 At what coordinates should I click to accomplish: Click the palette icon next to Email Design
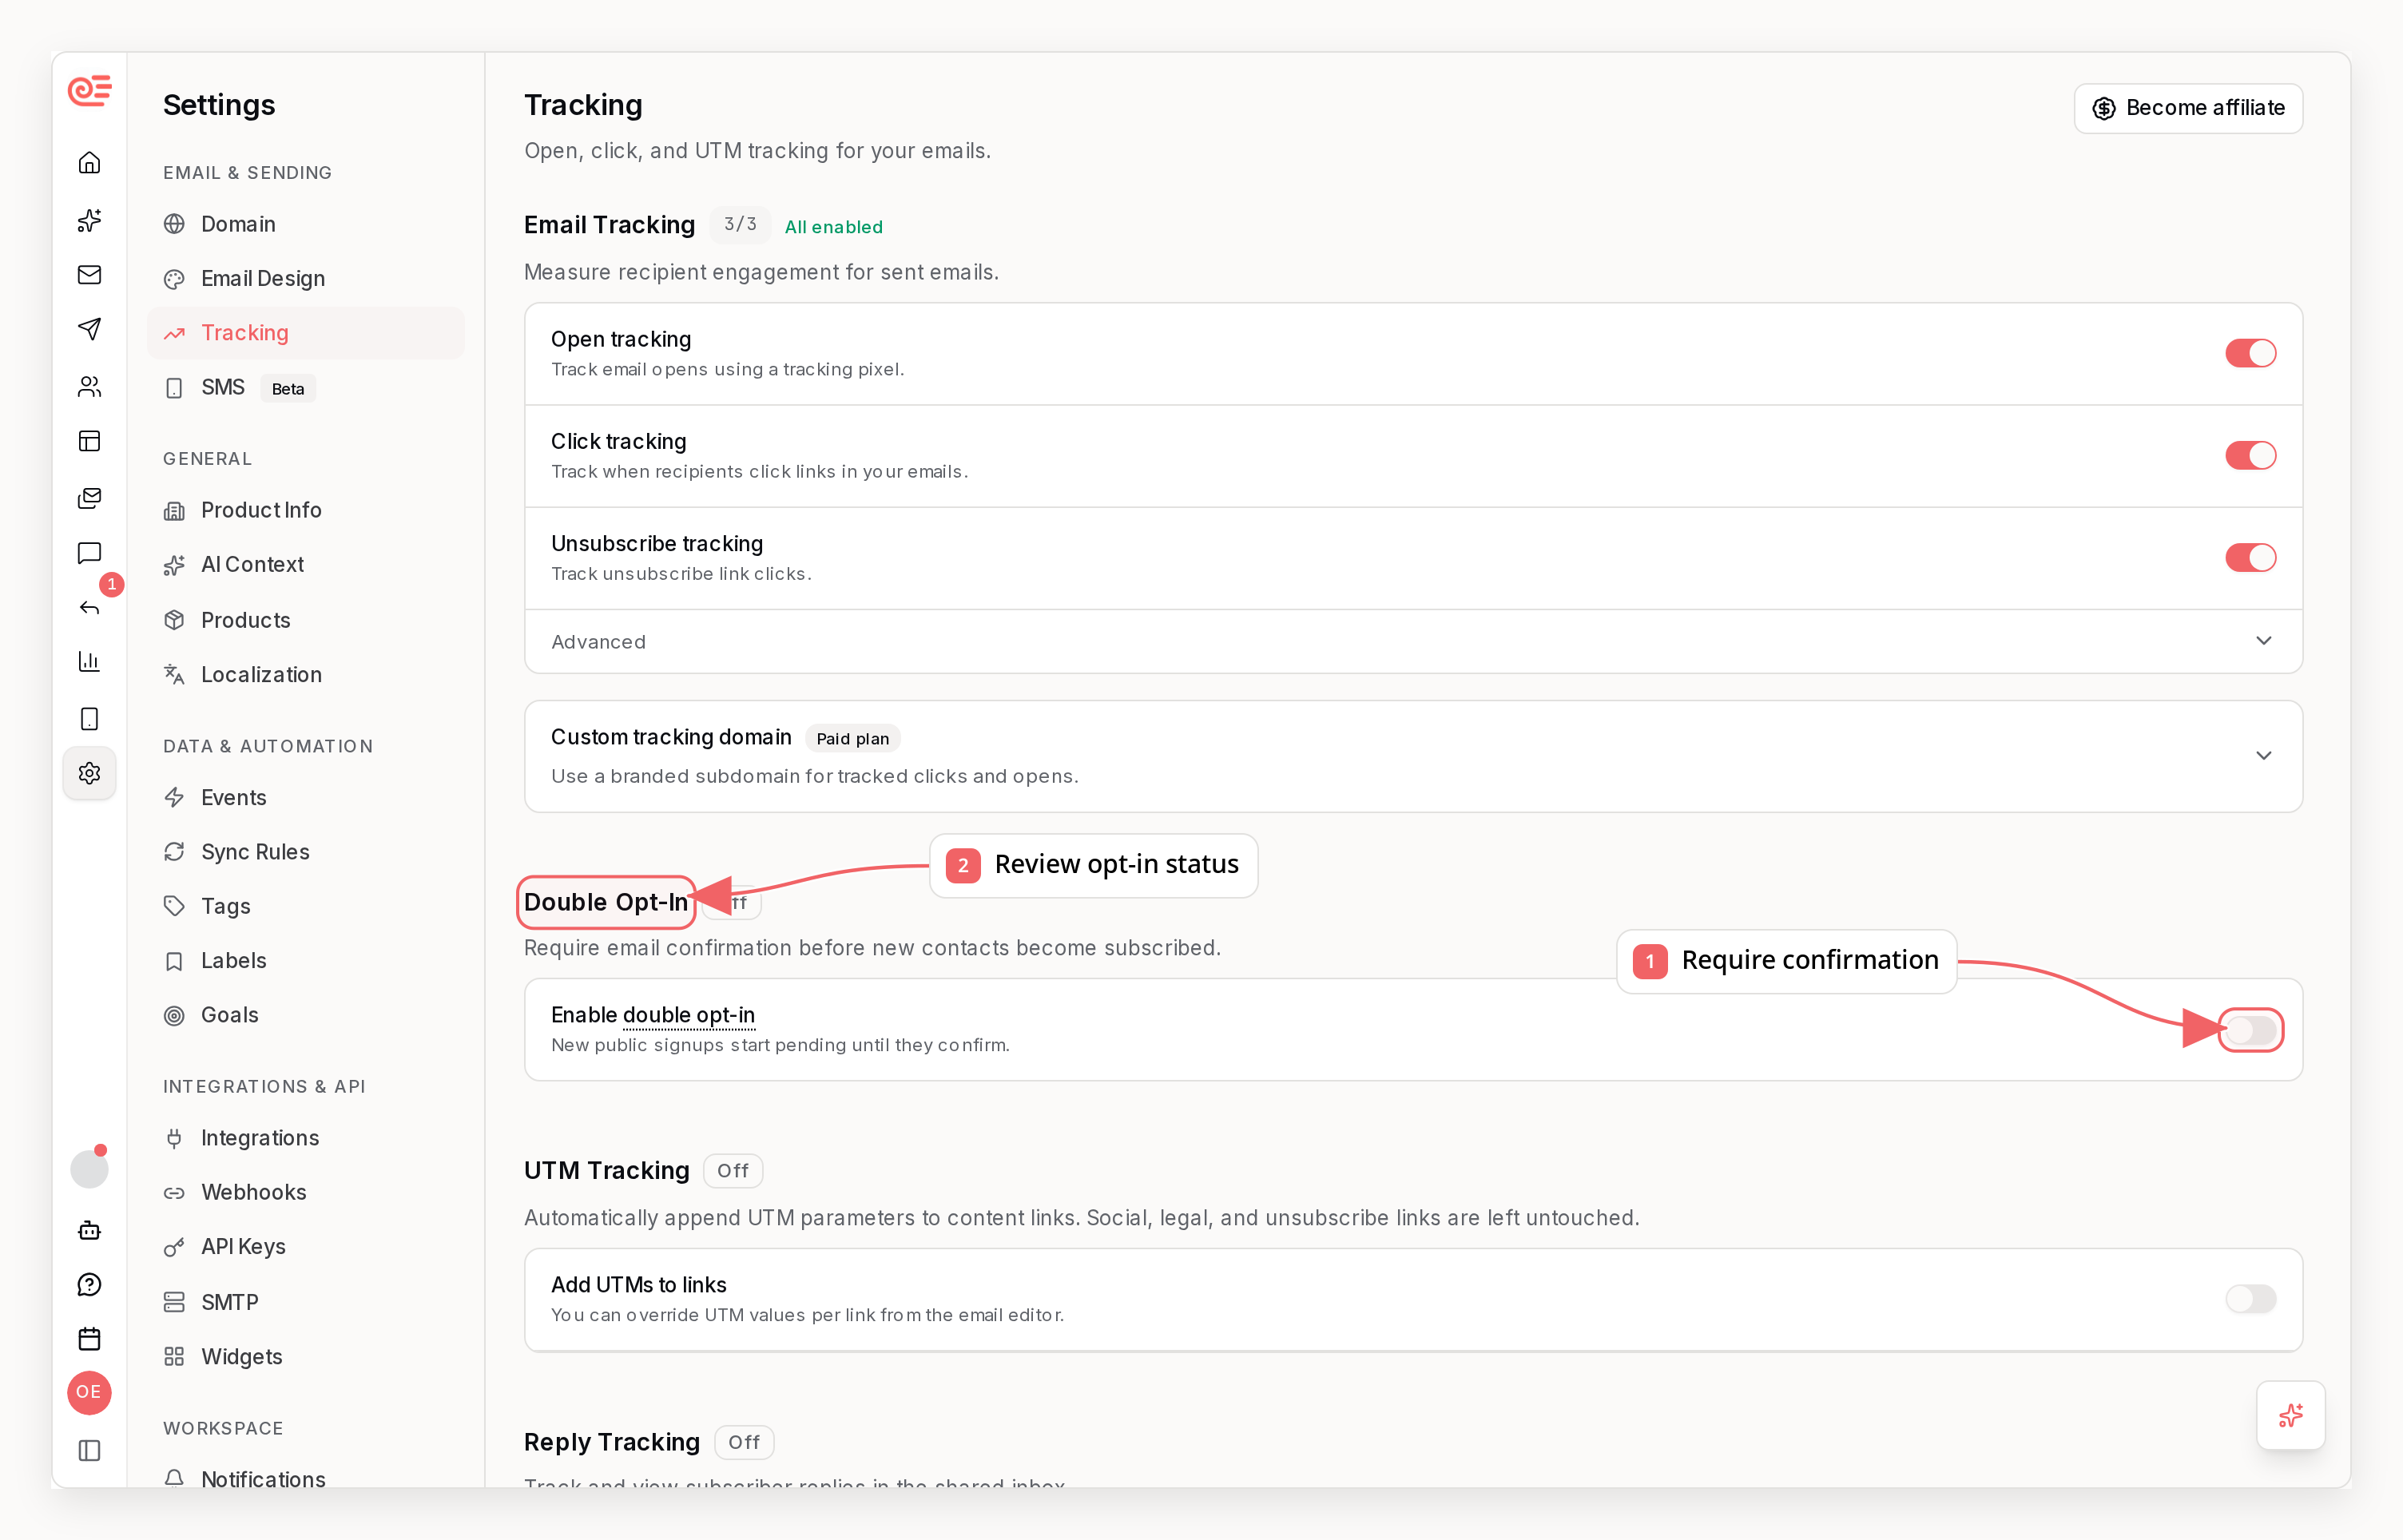tap(174, 279)
